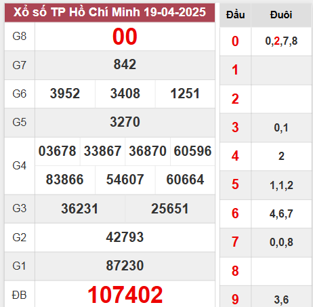
Task: Click the G8 prize number 00
Action: click(125, 37)
